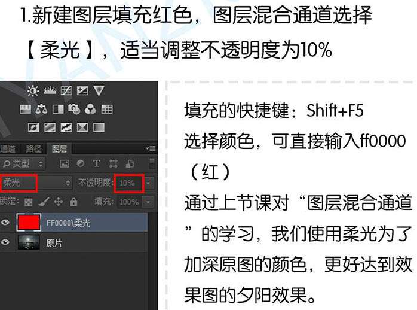This screenshot has width=417, height=310.
Task: Add a Hue/Saturation adjustment layer
Action: (x=25, y=109)
